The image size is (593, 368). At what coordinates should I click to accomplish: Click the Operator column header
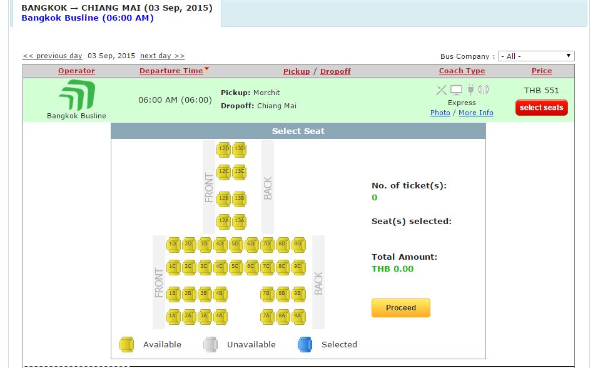coord(76,70)
